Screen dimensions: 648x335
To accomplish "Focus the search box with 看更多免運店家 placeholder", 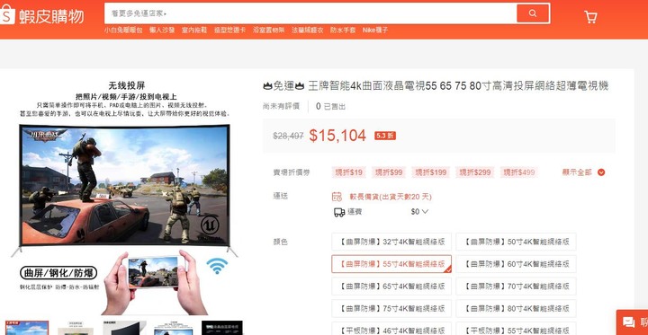I will [310, 13].
